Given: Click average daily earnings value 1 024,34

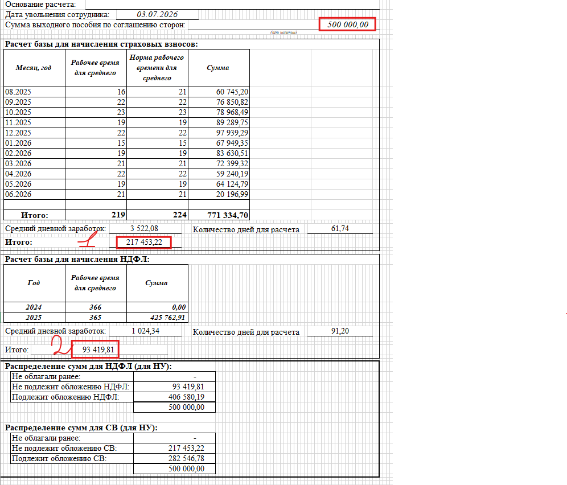Looking at the screenshot, I should click(145, 331).
